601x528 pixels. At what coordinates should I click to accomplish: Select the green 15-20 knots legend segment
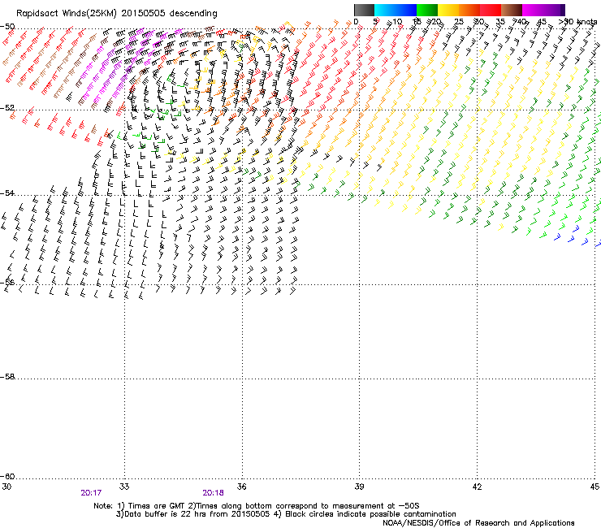tap(427, 10)
